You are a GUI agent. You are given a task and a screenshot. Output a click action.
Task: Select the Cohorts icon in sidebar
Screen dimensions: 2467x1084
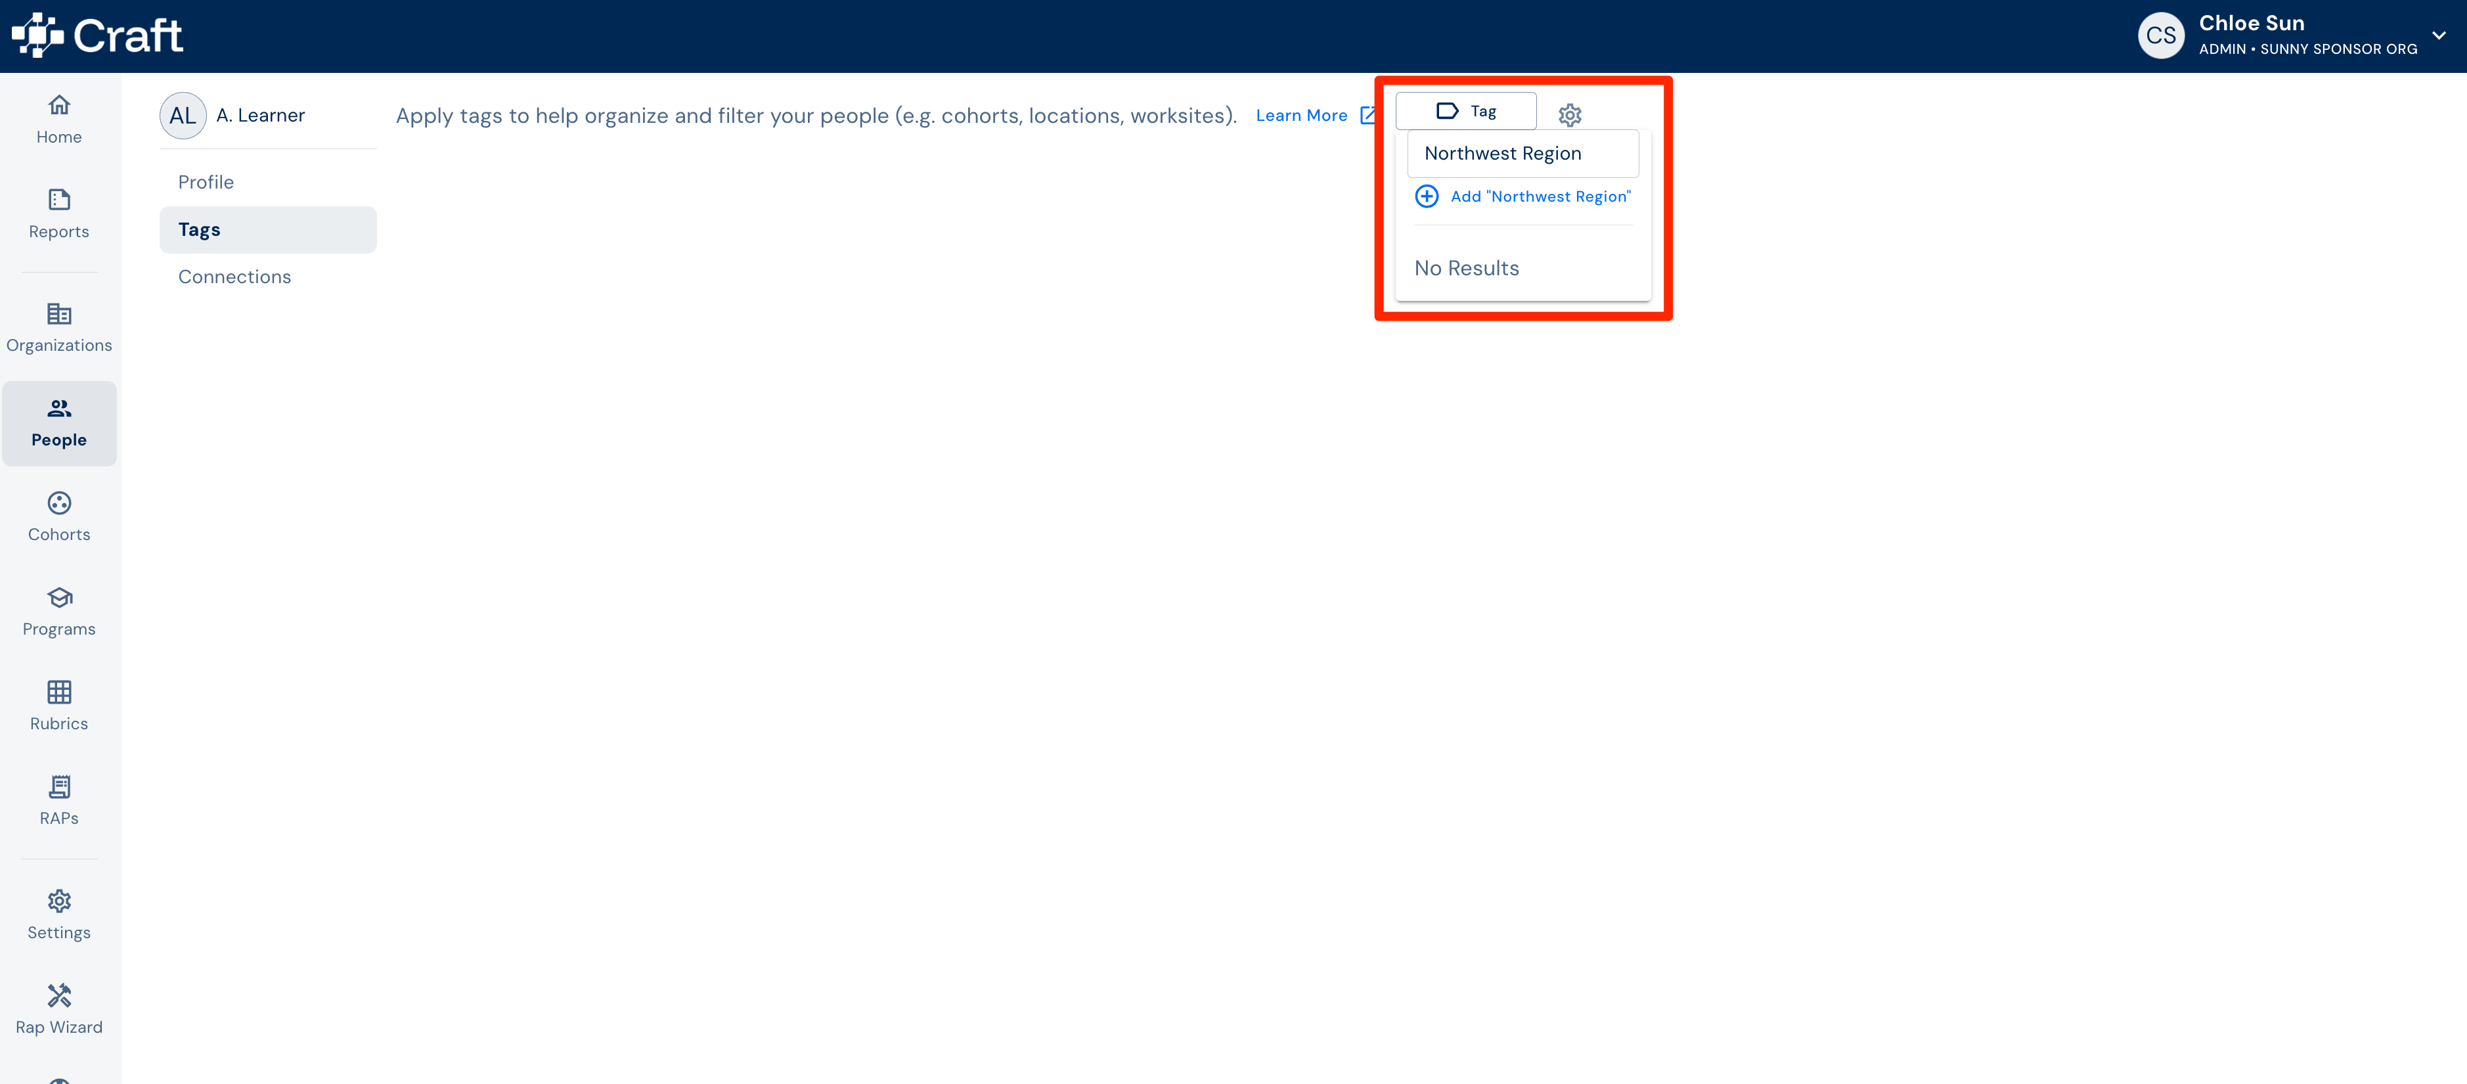(x=59, y=503)
